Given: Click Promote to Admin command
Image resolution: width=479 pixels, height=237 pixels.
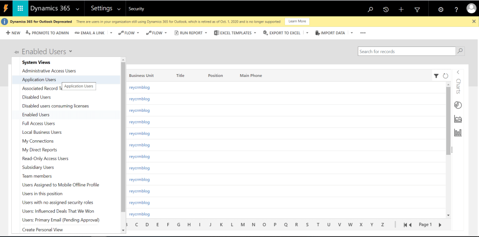Looking at the screenshot, I should click(x=47, y=33).
